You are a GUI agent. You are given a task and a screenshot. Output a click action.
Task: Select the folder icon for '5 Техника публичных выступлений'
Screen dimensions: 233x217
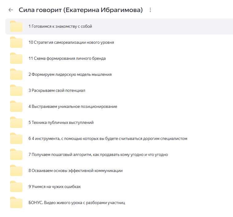pyautogui.click(x=16, y=122)
